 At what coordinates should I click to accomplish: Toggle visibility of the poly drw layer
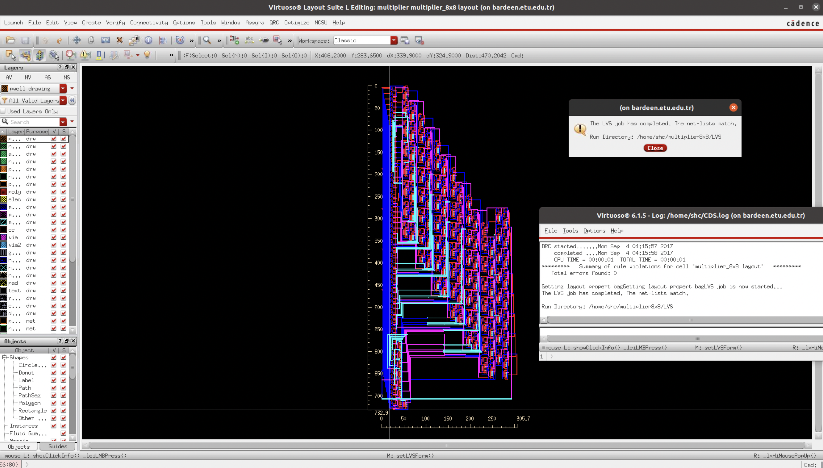[54, 192]
